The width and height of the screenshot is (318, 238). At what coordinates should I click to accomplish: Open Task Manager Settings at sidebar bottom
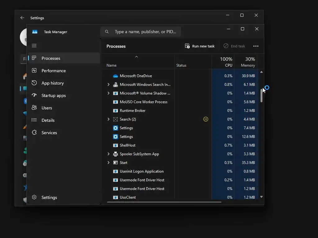pyautogui.click(x=64, y=197)
